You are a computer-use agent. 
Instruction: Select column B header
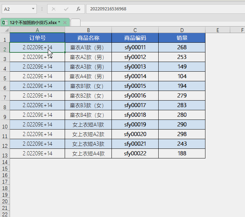(x=88, y=30)
